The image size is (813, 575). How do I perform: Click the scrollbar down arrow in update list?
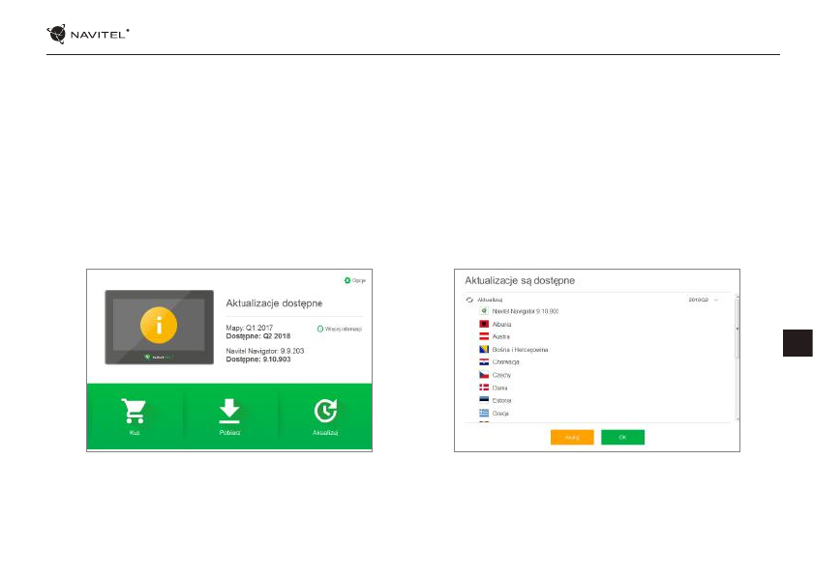pos(738,419)
